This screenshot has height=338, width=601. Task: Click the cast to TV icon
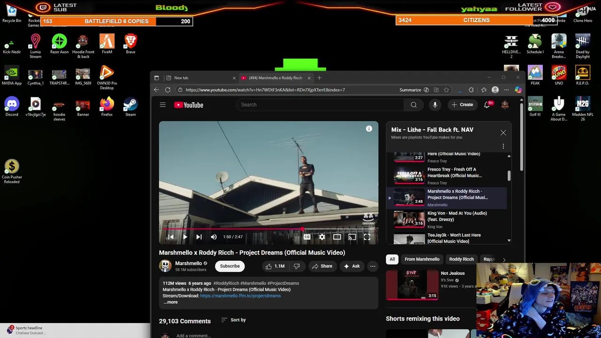[x=352, y=237]
